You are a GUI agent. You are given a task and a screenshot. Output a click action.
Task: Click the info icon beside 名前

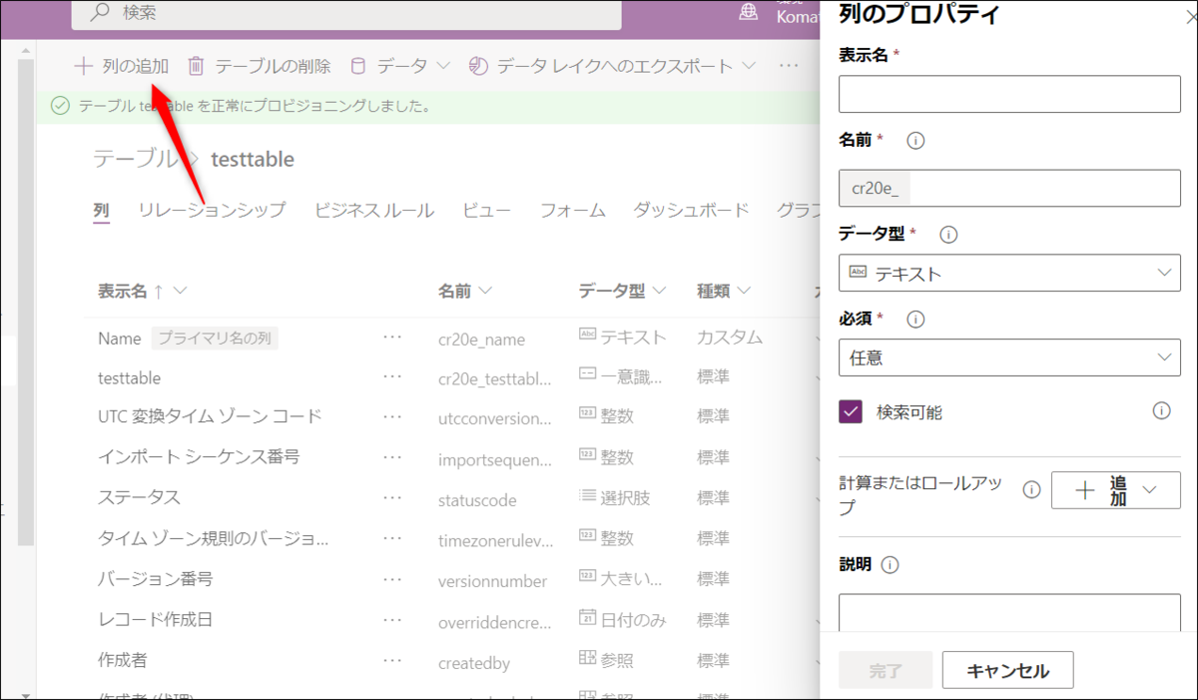point(914,141)
